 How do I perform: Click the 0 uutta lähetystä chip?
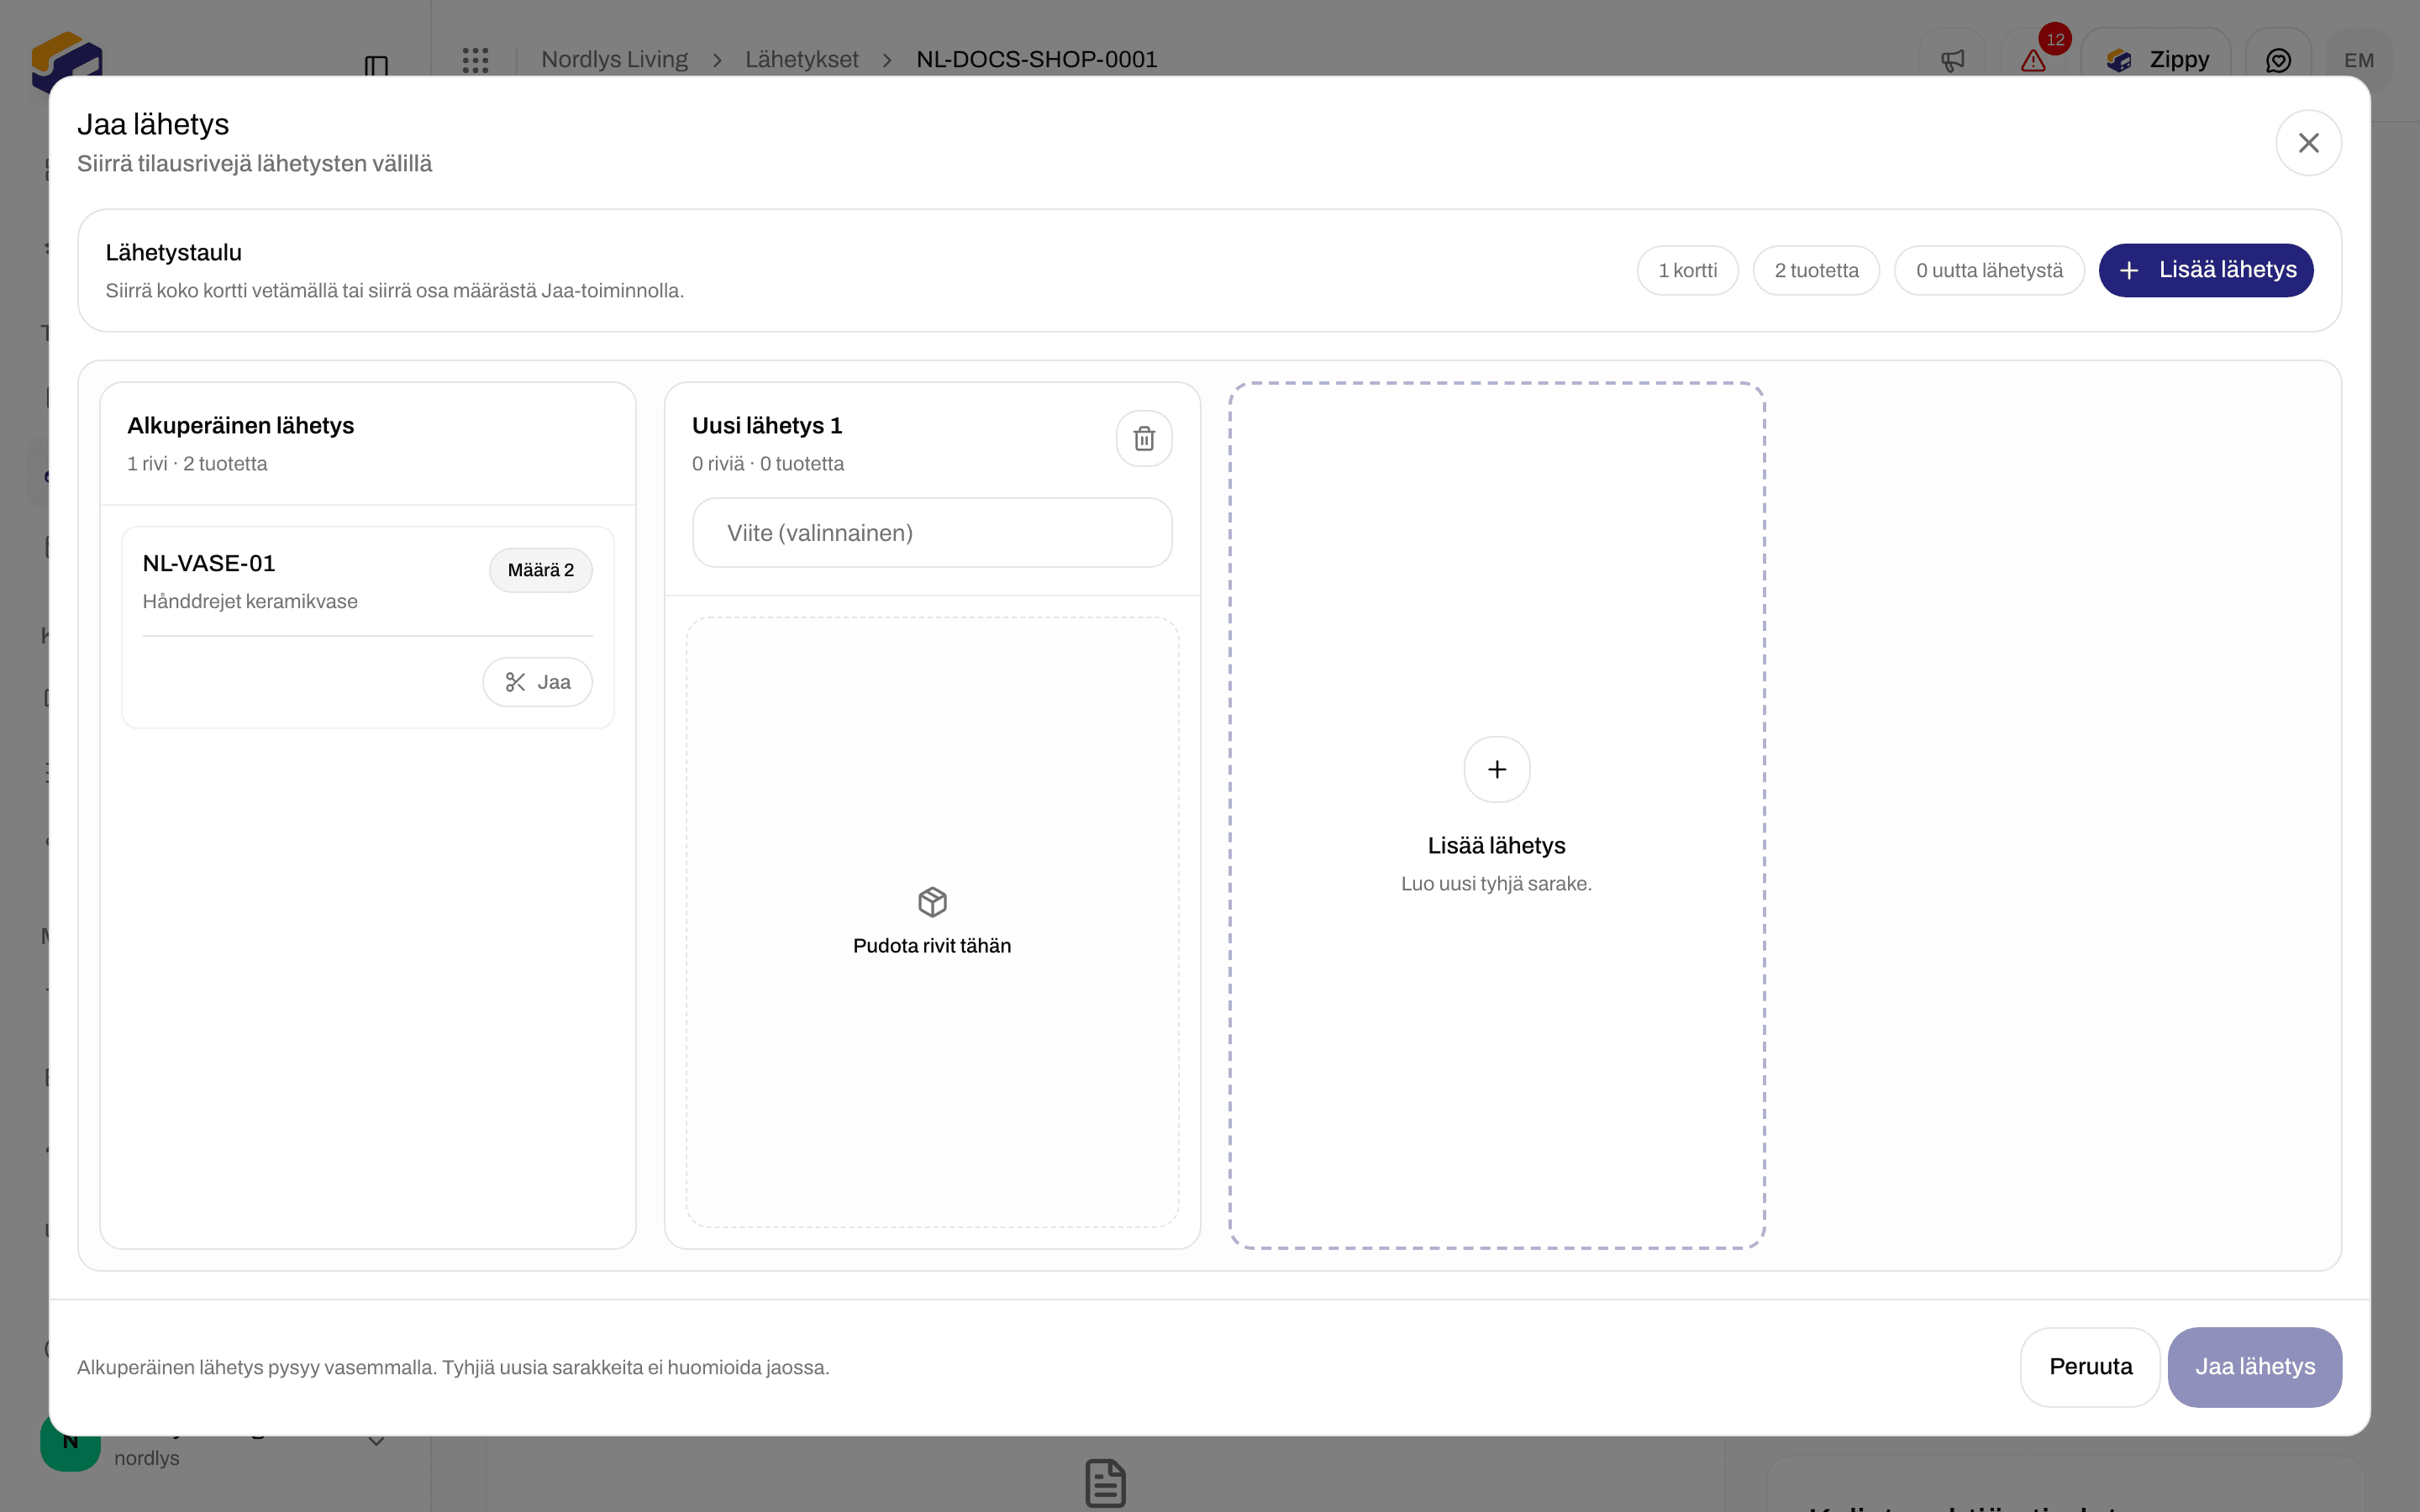pyautogui.click(x=1989, y=270)
